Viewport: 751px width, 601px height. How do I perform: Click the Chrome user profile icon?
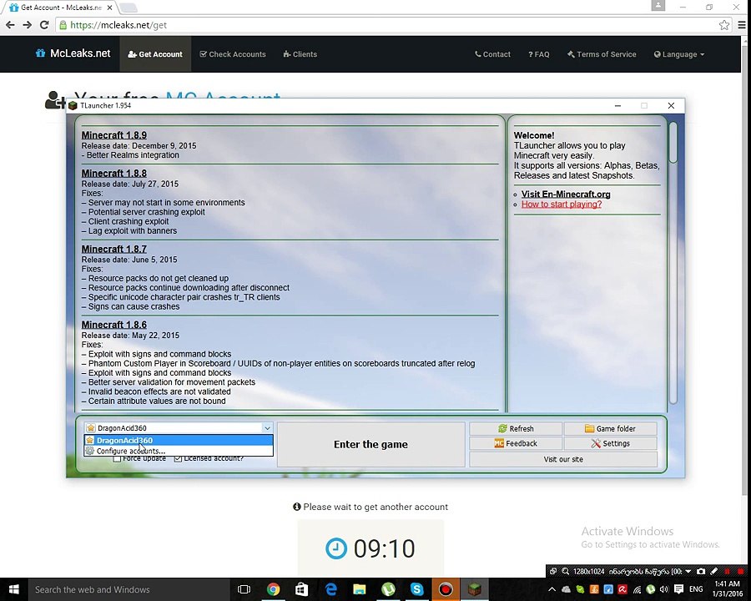(658, 5)
